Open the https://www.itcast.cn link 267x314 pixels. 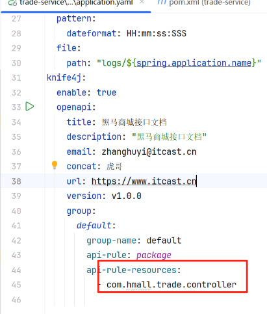coord(144,181)
